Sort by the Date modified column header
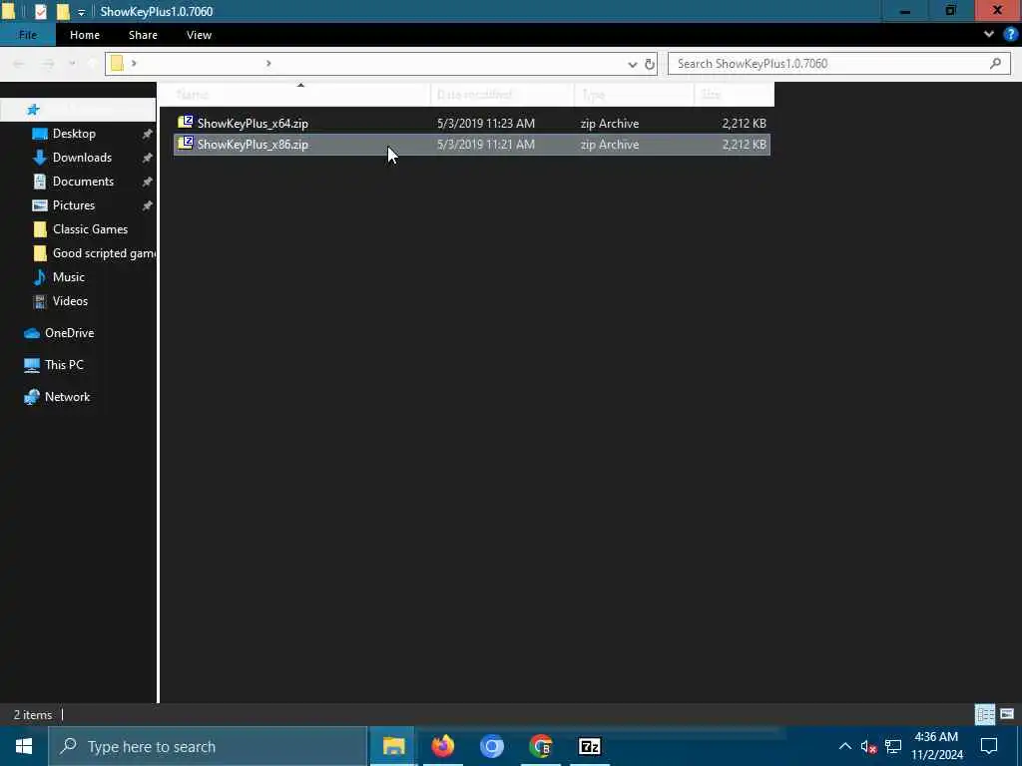Image resolution: width=1022 pixels, height=766 pixels. coord(502,95)
